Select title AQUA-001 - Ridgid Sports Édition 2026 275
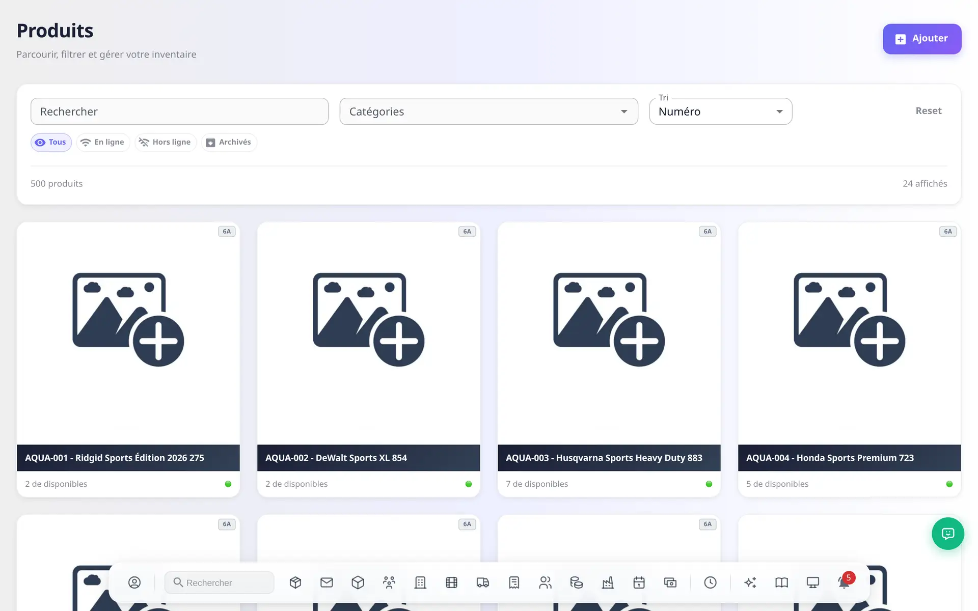This screenshot has width=978, height=611. click(115, 458)
